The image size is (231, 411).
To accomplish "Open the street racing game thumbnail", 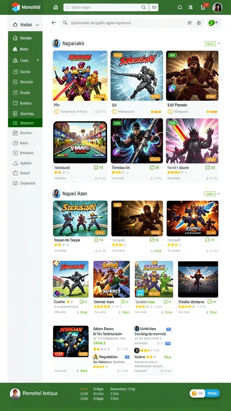I will point(80,142).
